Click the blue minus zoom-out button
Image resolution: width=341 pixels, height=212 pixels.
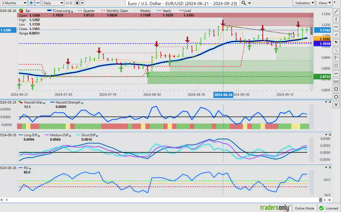point(38,3)
